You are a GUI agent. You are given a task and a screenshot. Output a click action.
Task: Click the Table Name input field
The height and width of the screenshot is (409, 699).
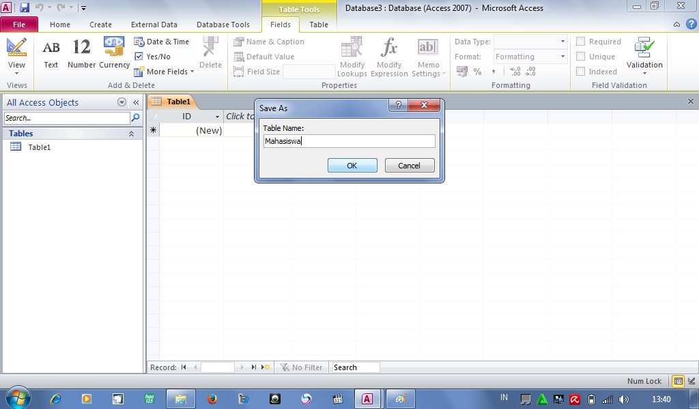[349, 141]
